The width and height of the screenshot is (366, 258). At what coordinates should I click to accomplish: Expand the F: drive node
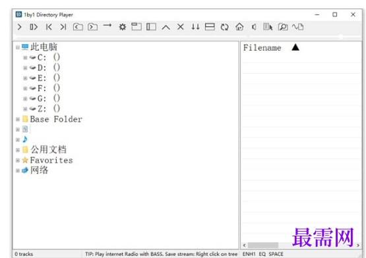tap(25, 88)
